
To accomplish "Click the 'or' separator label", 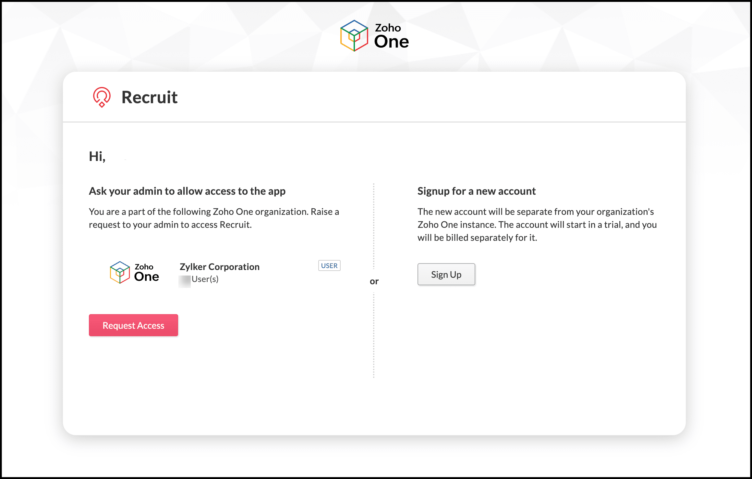I will (374, 281).
